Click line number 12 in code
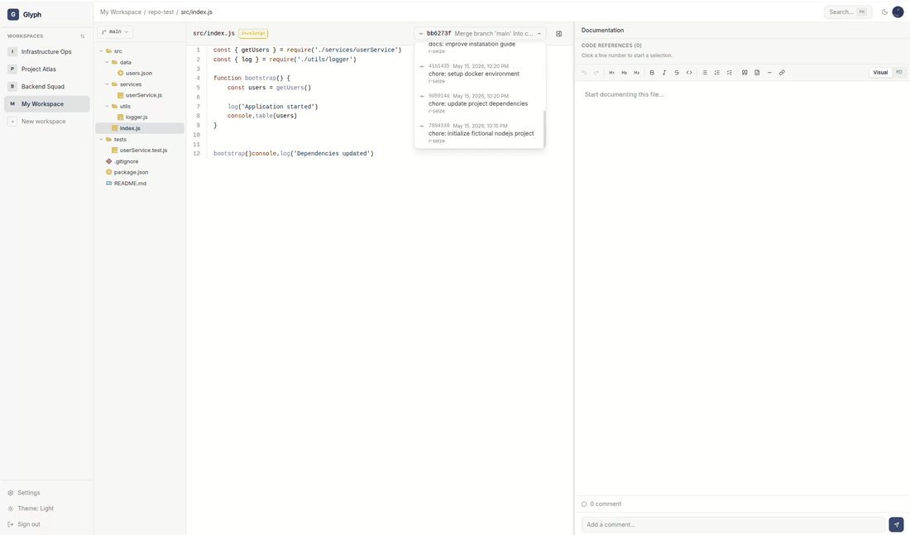 pos(197,154)
